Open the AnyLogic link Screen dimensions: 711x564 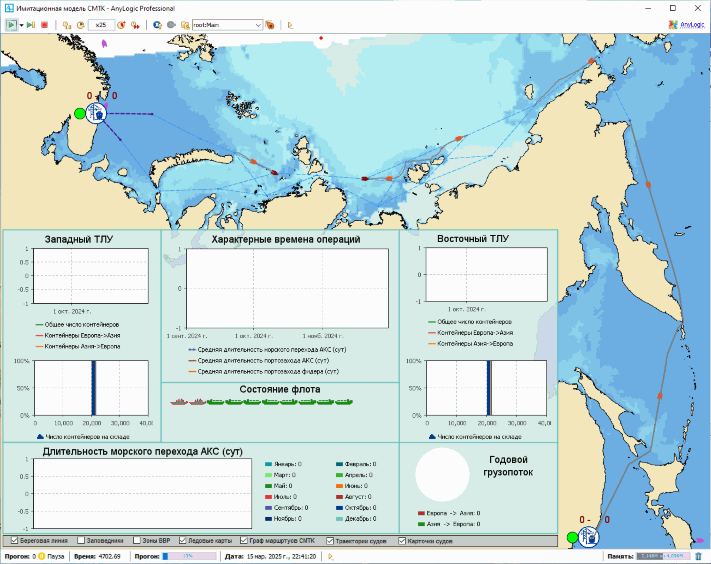coord(692,25)
